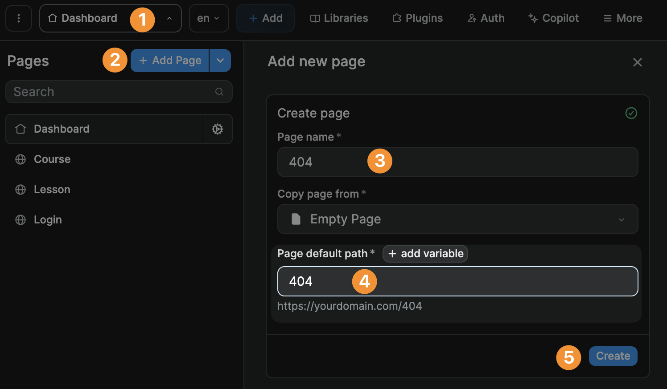Close the Add new page panel
The image size is (667, 389).
(x=637, y=62)
